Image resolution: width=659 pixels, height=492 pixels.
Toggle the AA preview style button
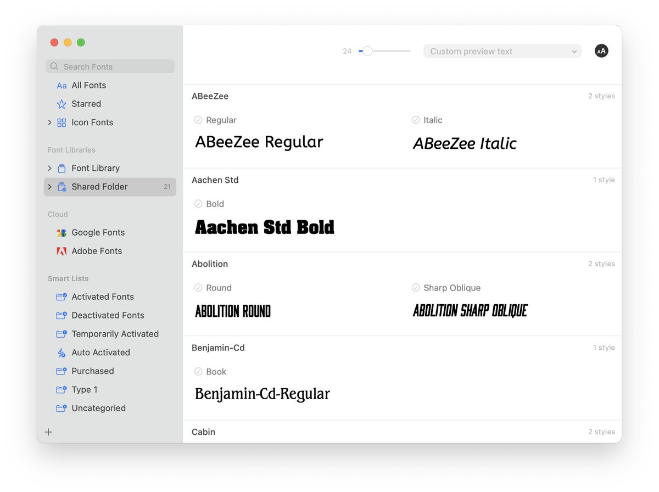pos(601,51)
